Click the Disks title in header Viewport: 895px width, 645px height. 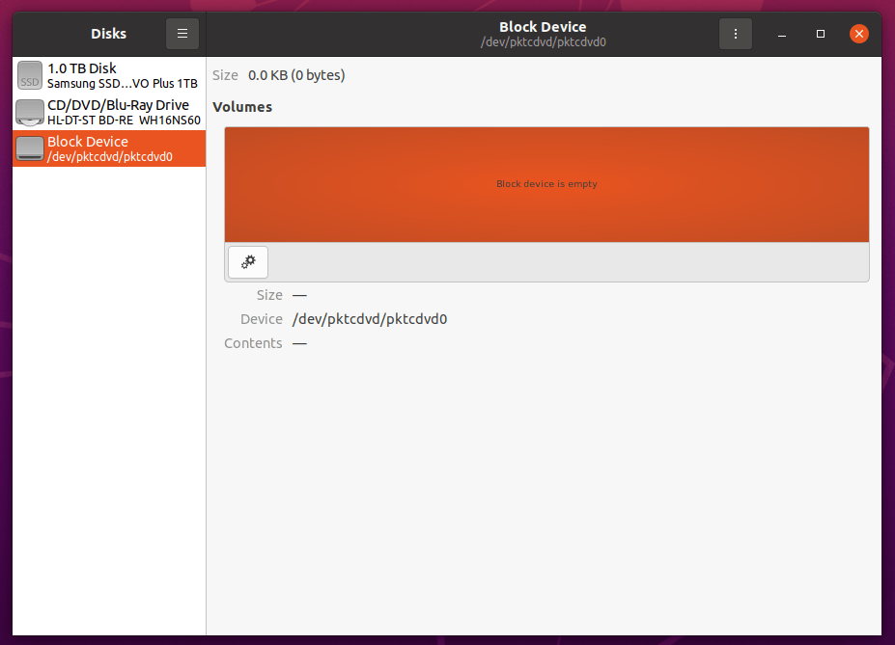point(108,34)
